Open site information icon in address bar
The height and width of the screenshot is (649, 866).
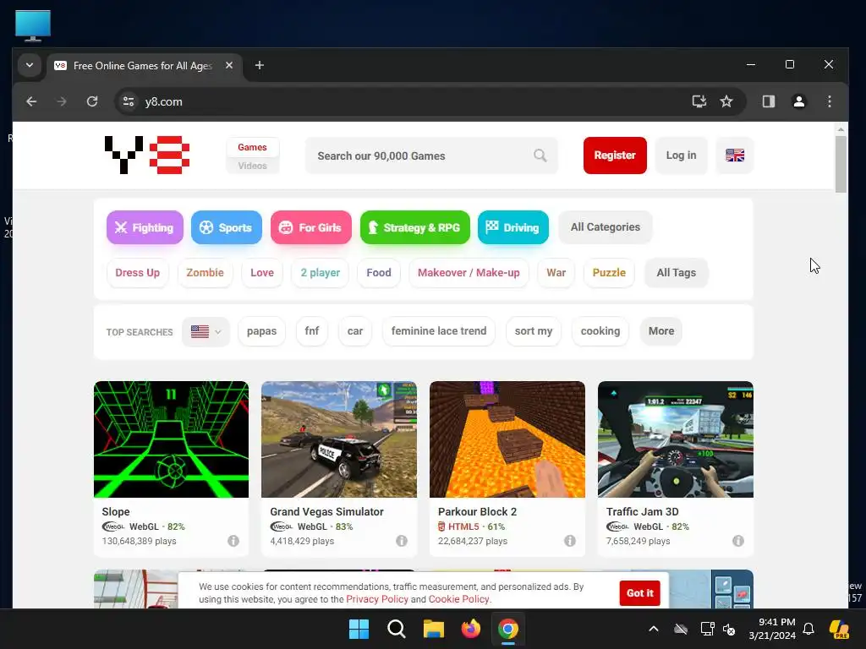(129, 101)
